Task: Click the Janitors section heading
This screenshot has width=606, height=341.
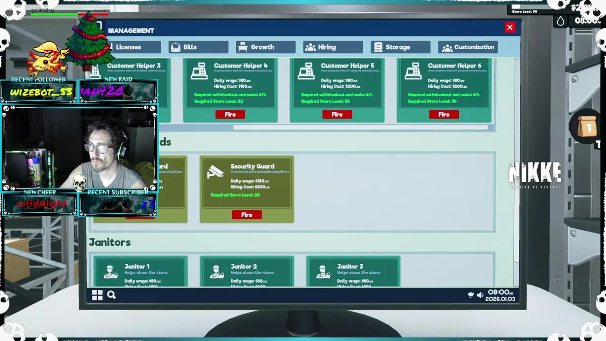Action: pos(110,242)
